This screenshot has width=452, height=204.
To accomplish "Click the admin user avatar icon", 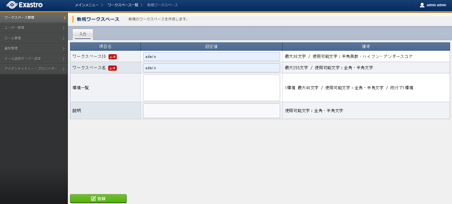I will [x=422, y=5].
